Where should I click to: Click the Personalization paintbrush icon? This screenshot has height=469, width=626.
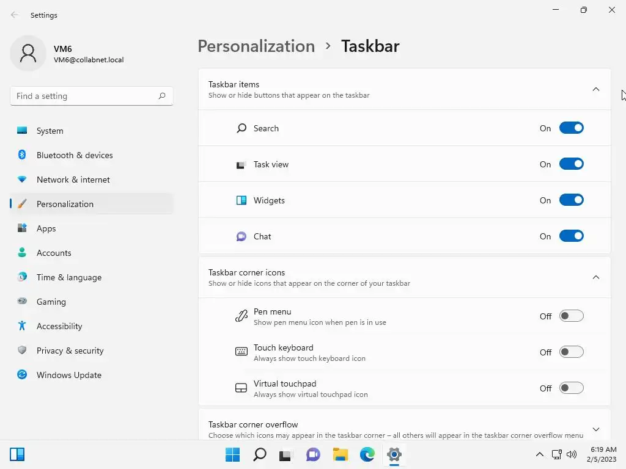(x=22, y=204)
